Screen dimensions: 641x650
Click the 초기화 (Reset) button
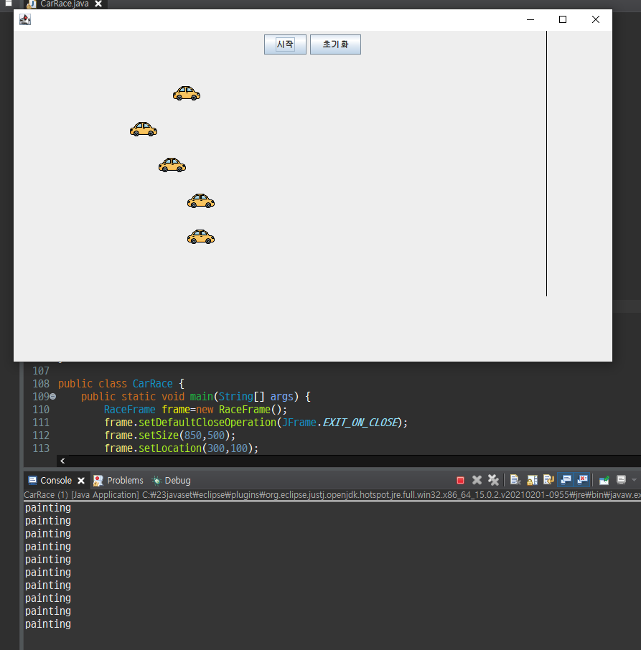coord(335,44)
